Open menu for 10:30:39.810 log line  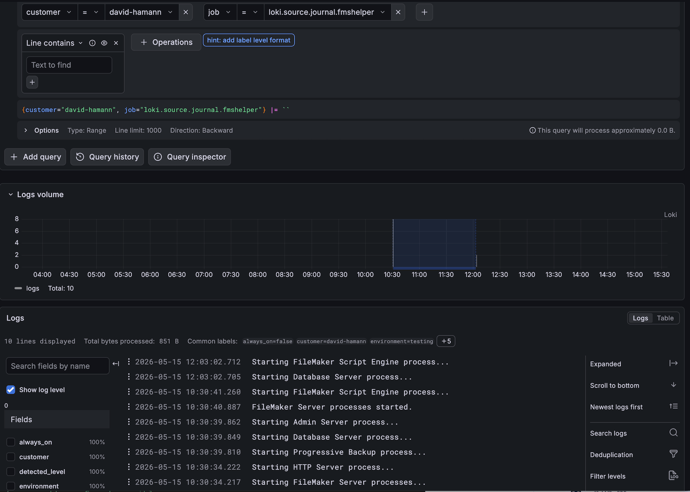[x=129, y=451]
